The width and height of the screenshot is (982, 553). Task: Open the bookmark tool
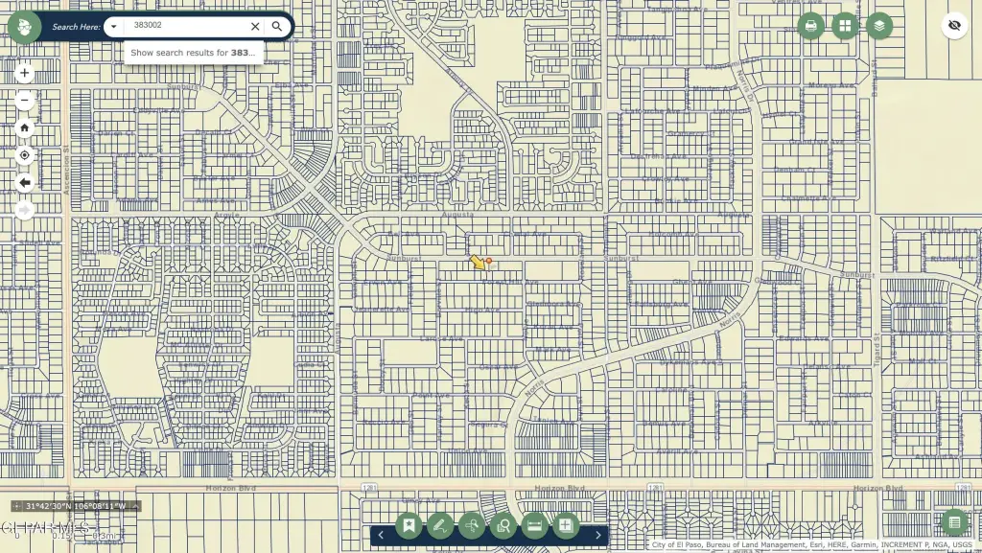(x=409, y=524)
